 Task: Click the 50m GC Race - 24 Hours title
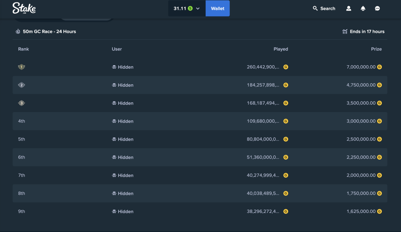point(49,32)
